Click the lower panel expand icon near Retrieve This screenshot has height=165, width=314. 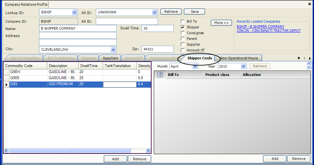(309, 67)
